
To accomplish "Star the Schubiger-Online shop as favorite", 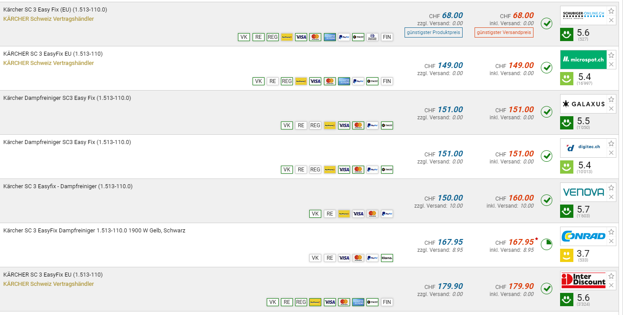I will click(x=611, y=11).
